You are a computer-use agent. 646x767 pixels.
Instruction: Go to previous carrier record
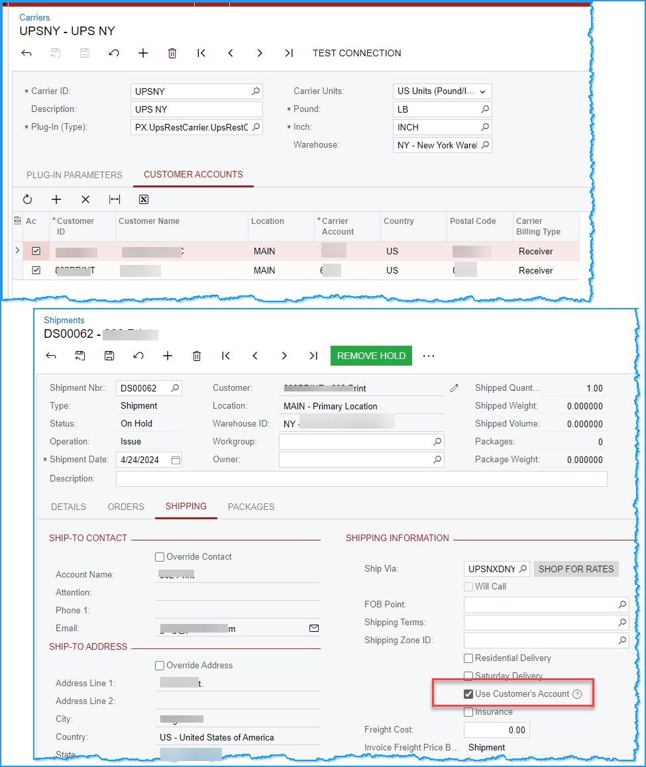pos(231,53)
